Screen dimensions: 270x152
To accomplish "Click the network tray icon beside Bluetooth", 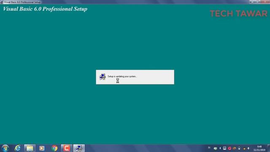I will [215, 148].
